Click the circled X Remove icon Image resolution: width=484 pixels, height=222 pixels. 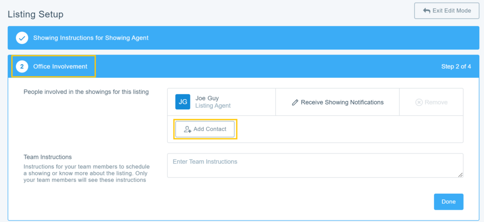pyautogui.click(x=419, y=102)
